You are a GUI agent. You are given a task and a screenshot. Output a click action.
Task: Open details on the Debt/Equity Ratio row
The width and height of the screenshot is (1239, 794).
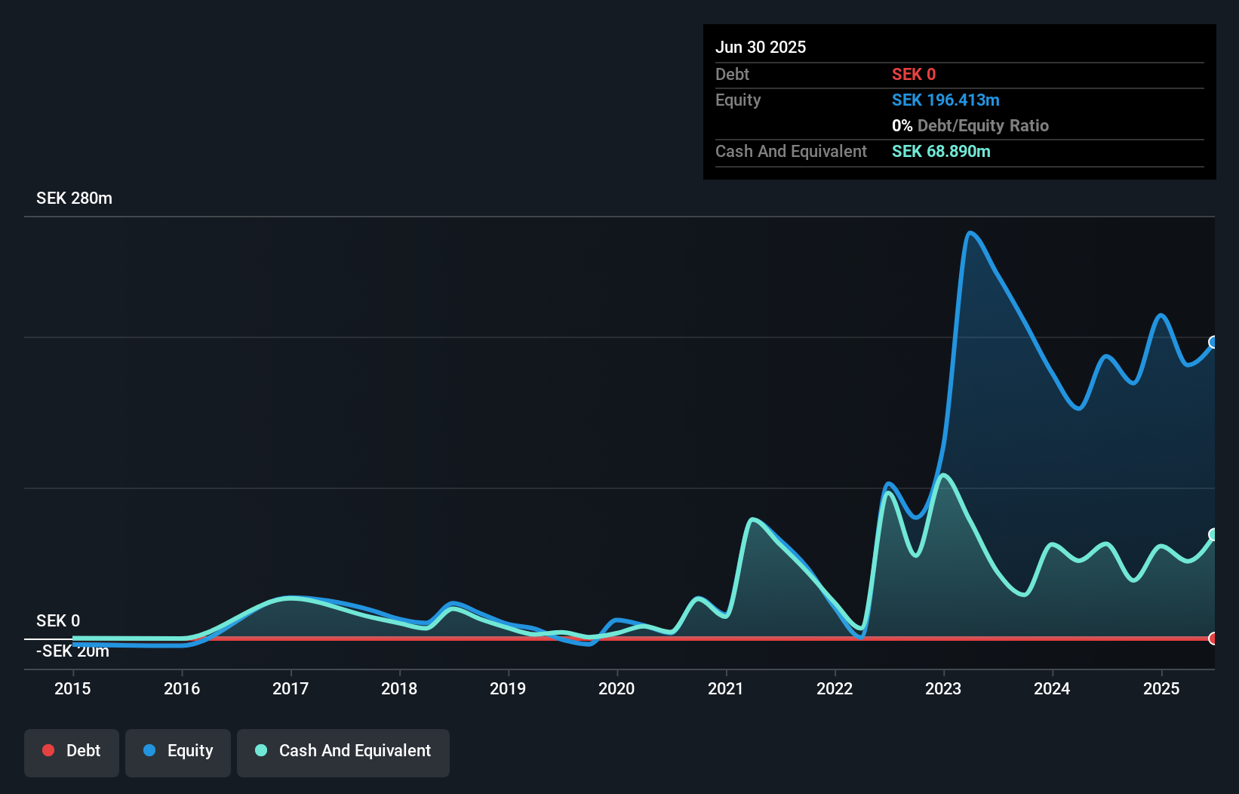970,125
